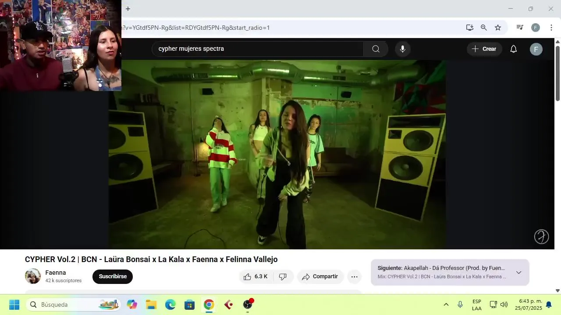Switch to Chrome in the taskbar
The image size is (561, 315).
click(209, 304)
